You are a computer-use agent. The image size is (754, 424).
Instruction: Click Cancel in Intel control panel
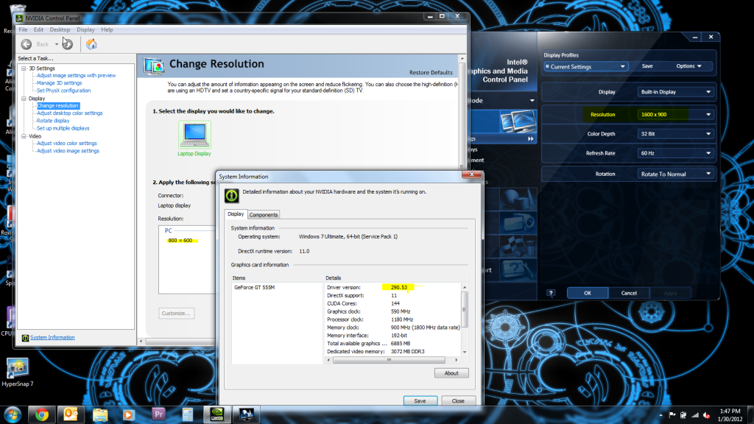click(629, 293)
